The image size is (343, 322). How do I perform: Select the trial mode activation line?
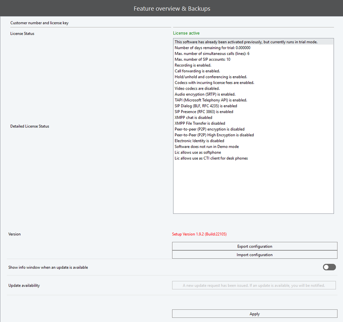point(253,42)
